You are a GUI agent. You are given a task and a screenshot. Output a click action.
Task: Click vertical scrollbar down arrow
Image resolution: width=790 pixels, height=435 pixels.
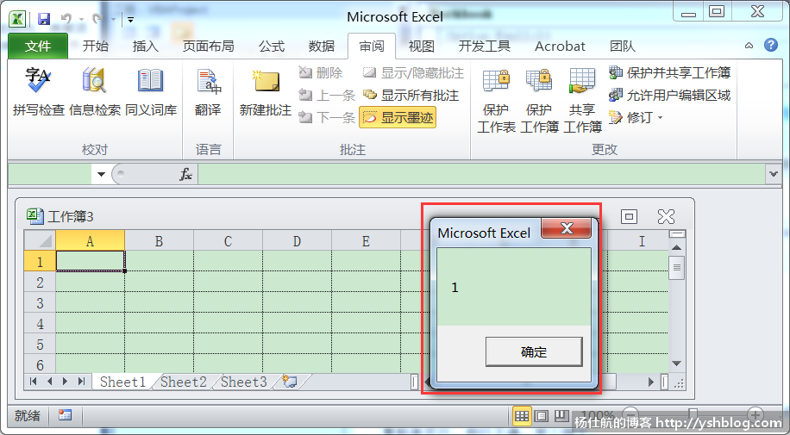(x=677, y=364)
